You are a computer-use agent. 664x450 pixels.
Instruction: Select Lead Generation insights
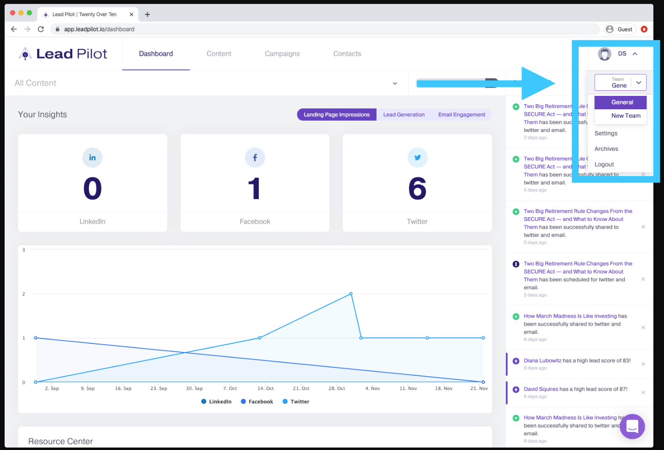point(404,115)
